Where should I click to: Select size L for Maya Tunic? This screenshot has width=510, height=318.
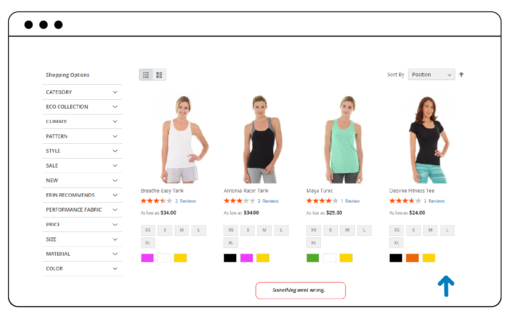(364, 230)
